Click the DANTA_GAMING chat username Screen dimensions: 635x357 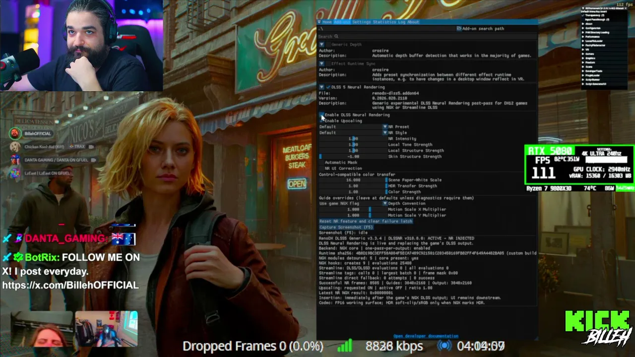(x=65, y=239)
